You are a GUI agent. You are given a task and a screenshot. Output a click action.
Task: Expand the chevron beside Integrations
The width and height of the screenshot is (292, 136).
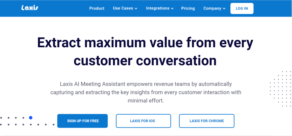[172, 9]
